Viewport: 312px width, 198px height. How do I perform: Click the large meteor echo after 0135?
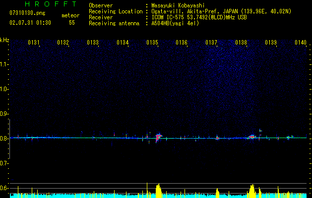[159, 137]
